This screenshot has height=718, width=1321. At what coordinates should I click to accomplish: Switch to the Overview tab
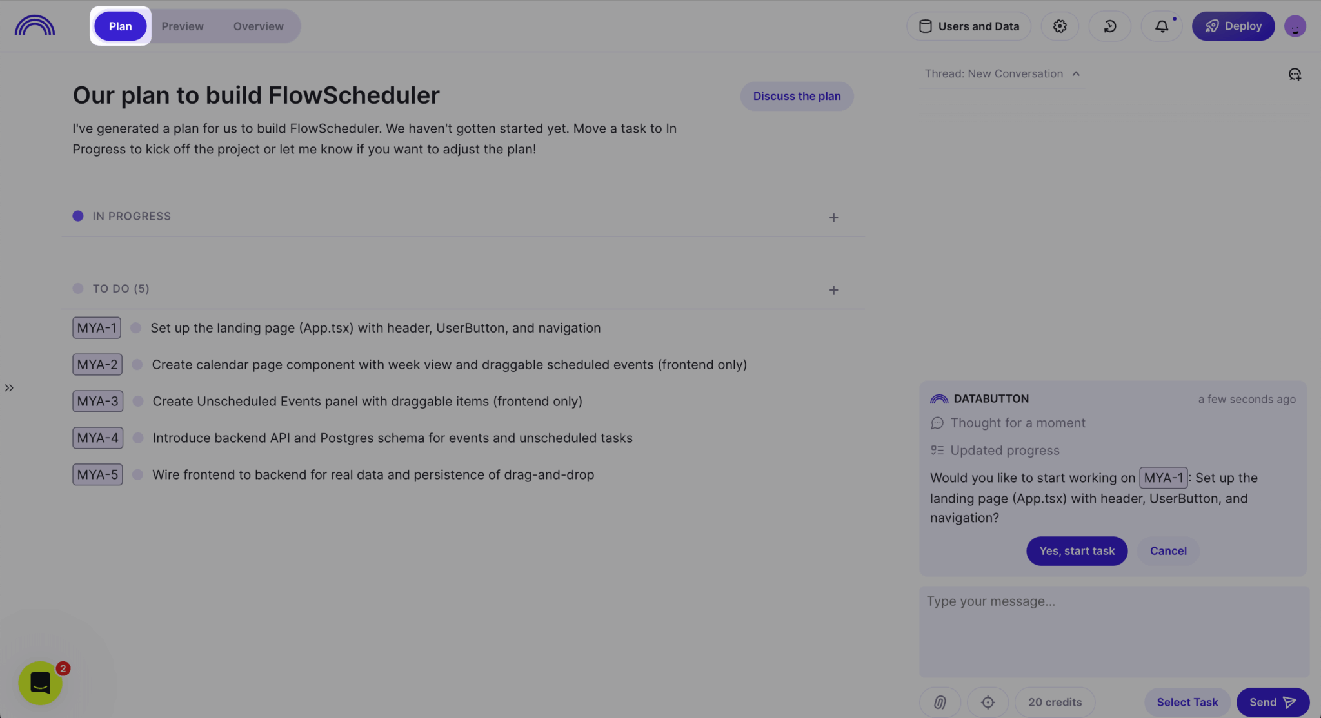coord(258,26)
